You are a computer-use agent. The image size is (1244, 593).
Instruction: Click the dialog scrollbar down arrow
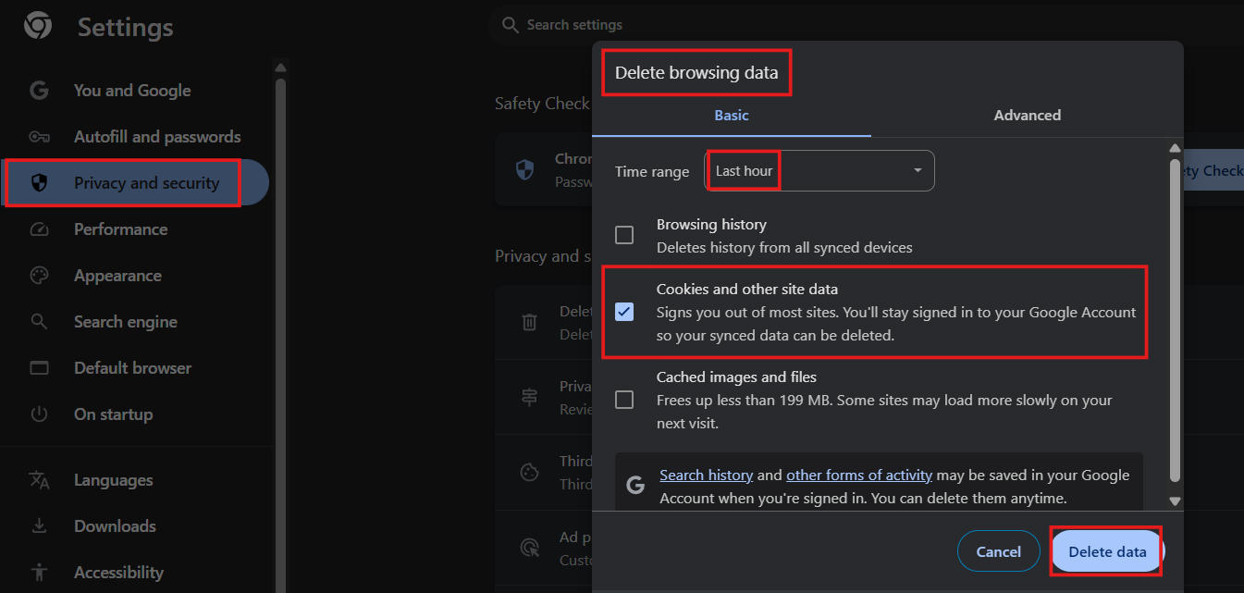coord(1175,501)
